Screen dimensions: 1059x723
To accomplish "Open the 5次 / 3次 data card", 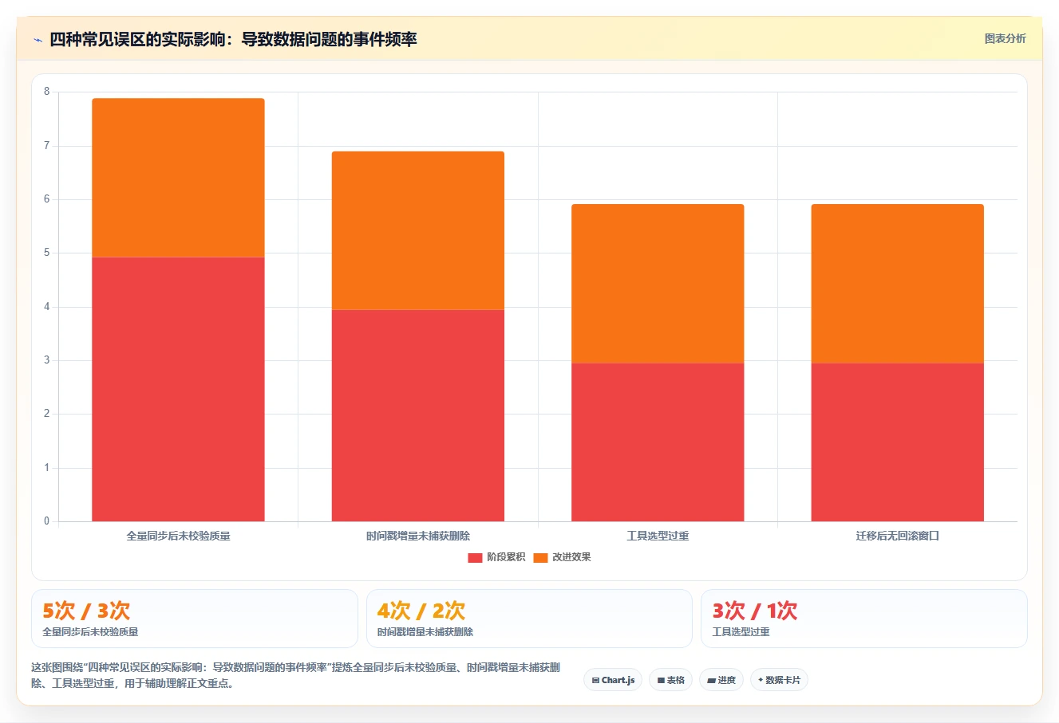I will [195, 619].
